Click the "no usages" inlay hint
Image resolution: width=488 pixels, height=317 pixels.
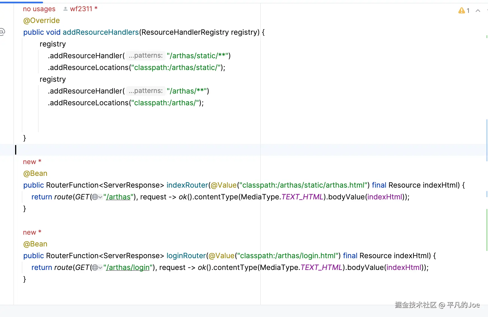(39, 9)
